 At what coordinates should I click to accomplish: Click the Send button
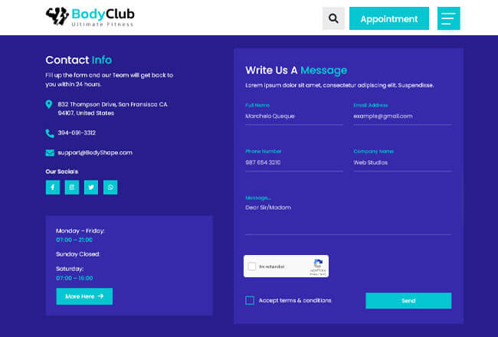point(408,301)
